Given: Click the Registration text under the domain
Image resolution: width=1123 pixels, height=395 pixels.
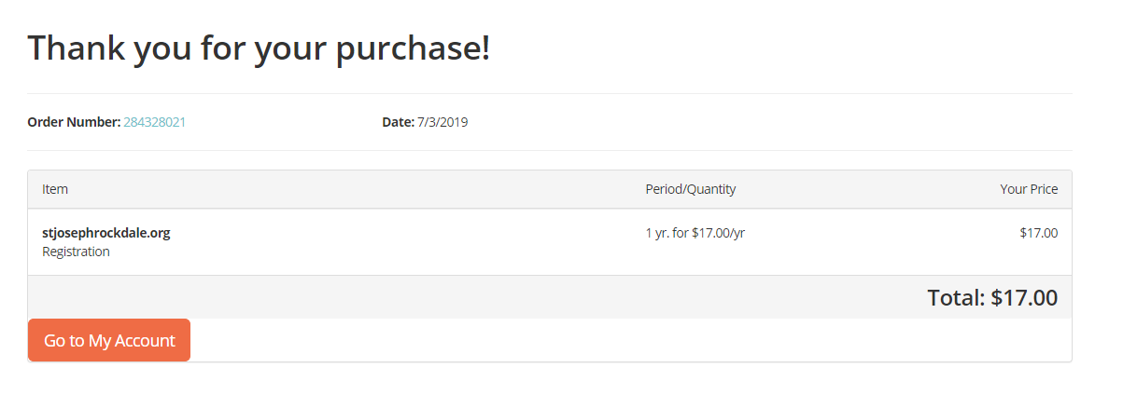Looking at the screenshot, I should [x=76, y=252].
